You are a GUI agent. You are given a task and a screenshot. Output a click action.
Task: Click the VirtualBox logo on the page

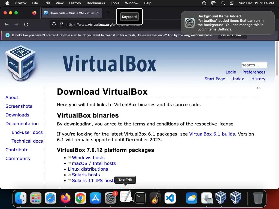pyautogui.click(x=21, y=63)
